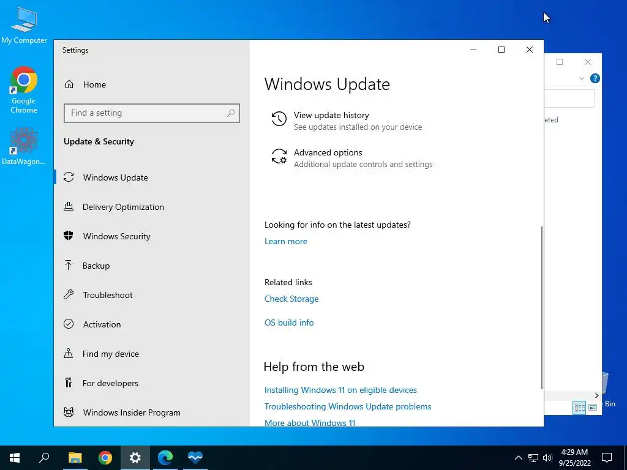Open Troubleshooting Windows Update problems link
The width and height of the screenshot is (627, 470).
click(x=348, y=406)
